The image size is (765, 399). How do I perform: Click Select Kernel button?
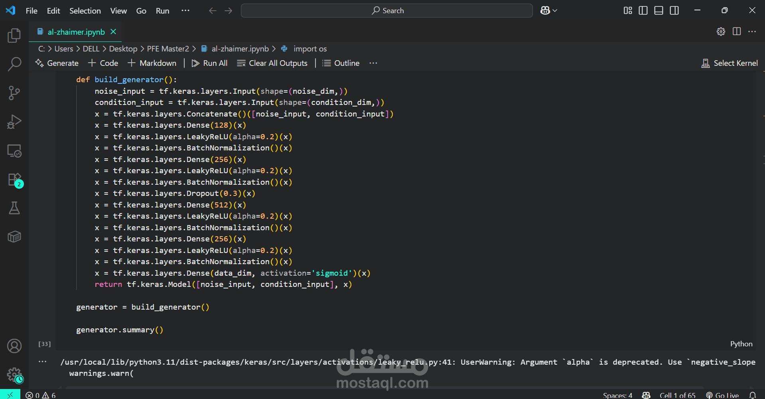(730, 63)
